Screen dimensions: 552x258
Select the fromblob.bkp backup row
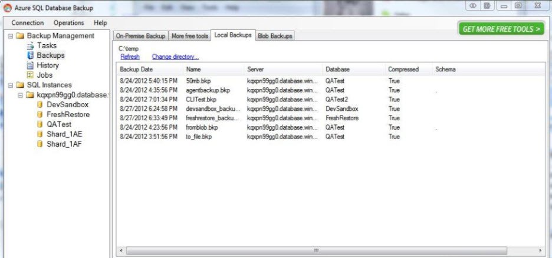(331, 127)
